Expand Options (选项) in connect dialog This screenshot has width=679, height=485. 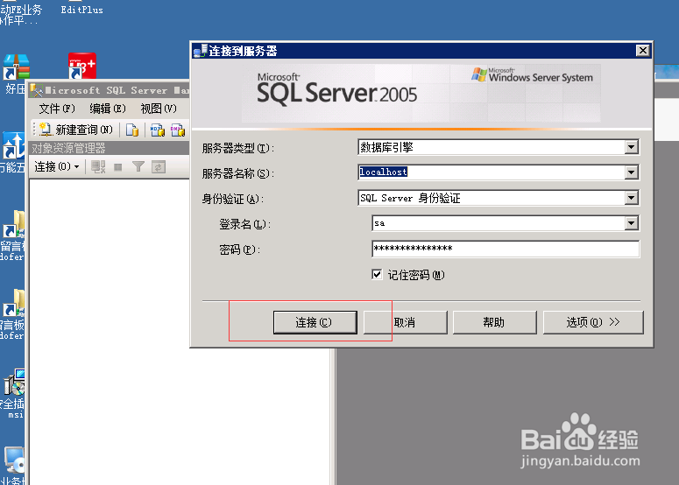tap(593, 322)
